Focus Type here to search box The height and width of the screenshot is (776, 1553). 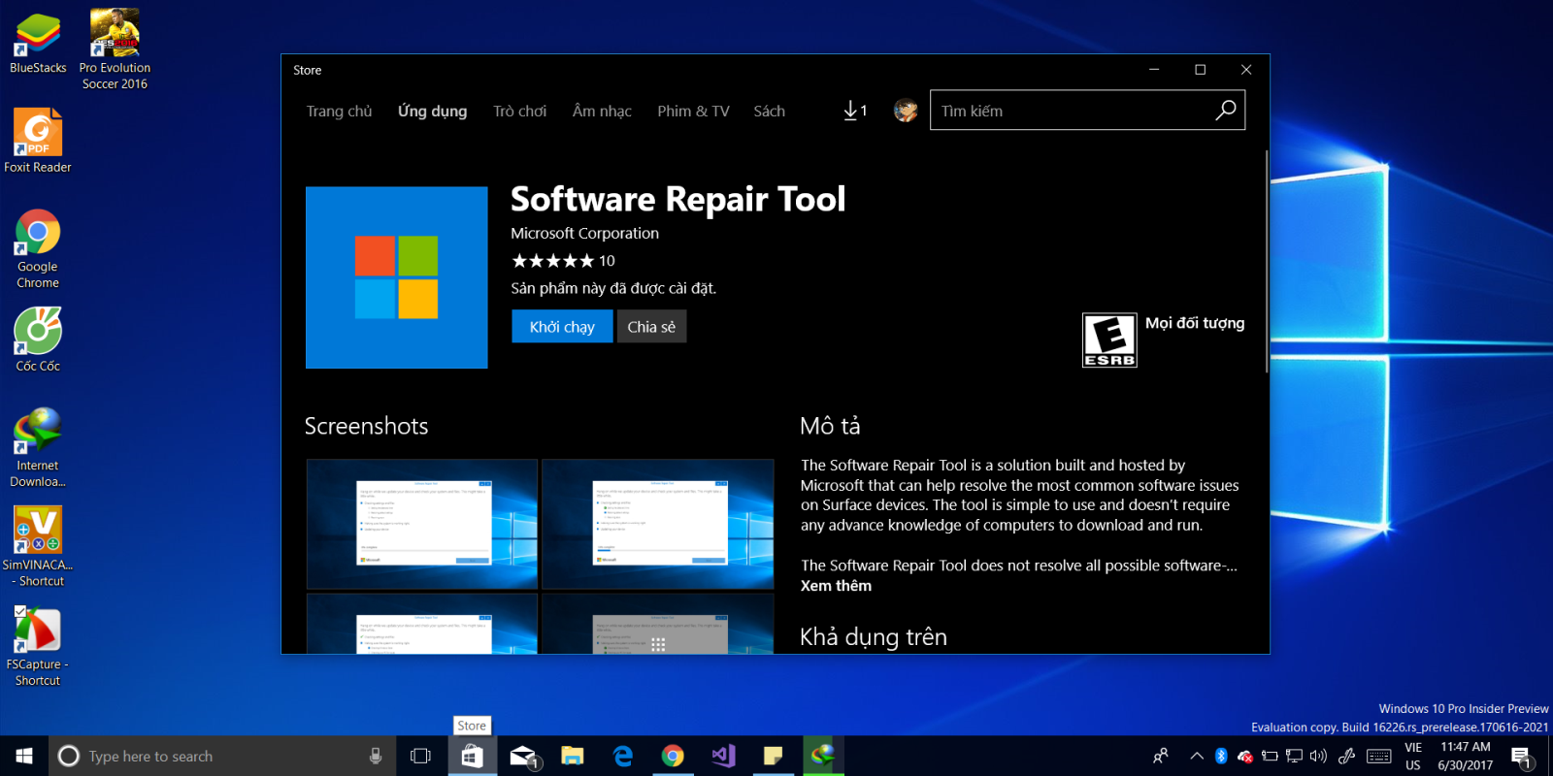(222, 756)
